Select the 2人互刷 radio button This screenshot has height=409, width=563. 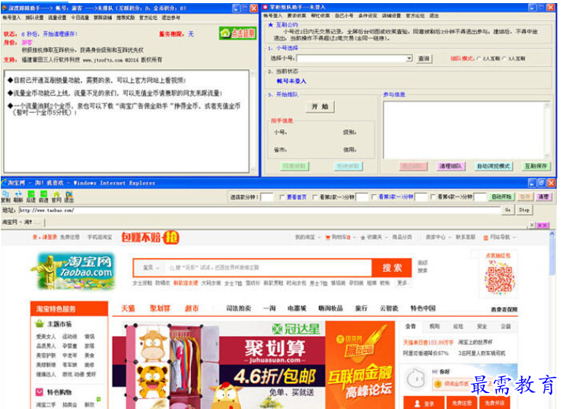coord(479,58)
